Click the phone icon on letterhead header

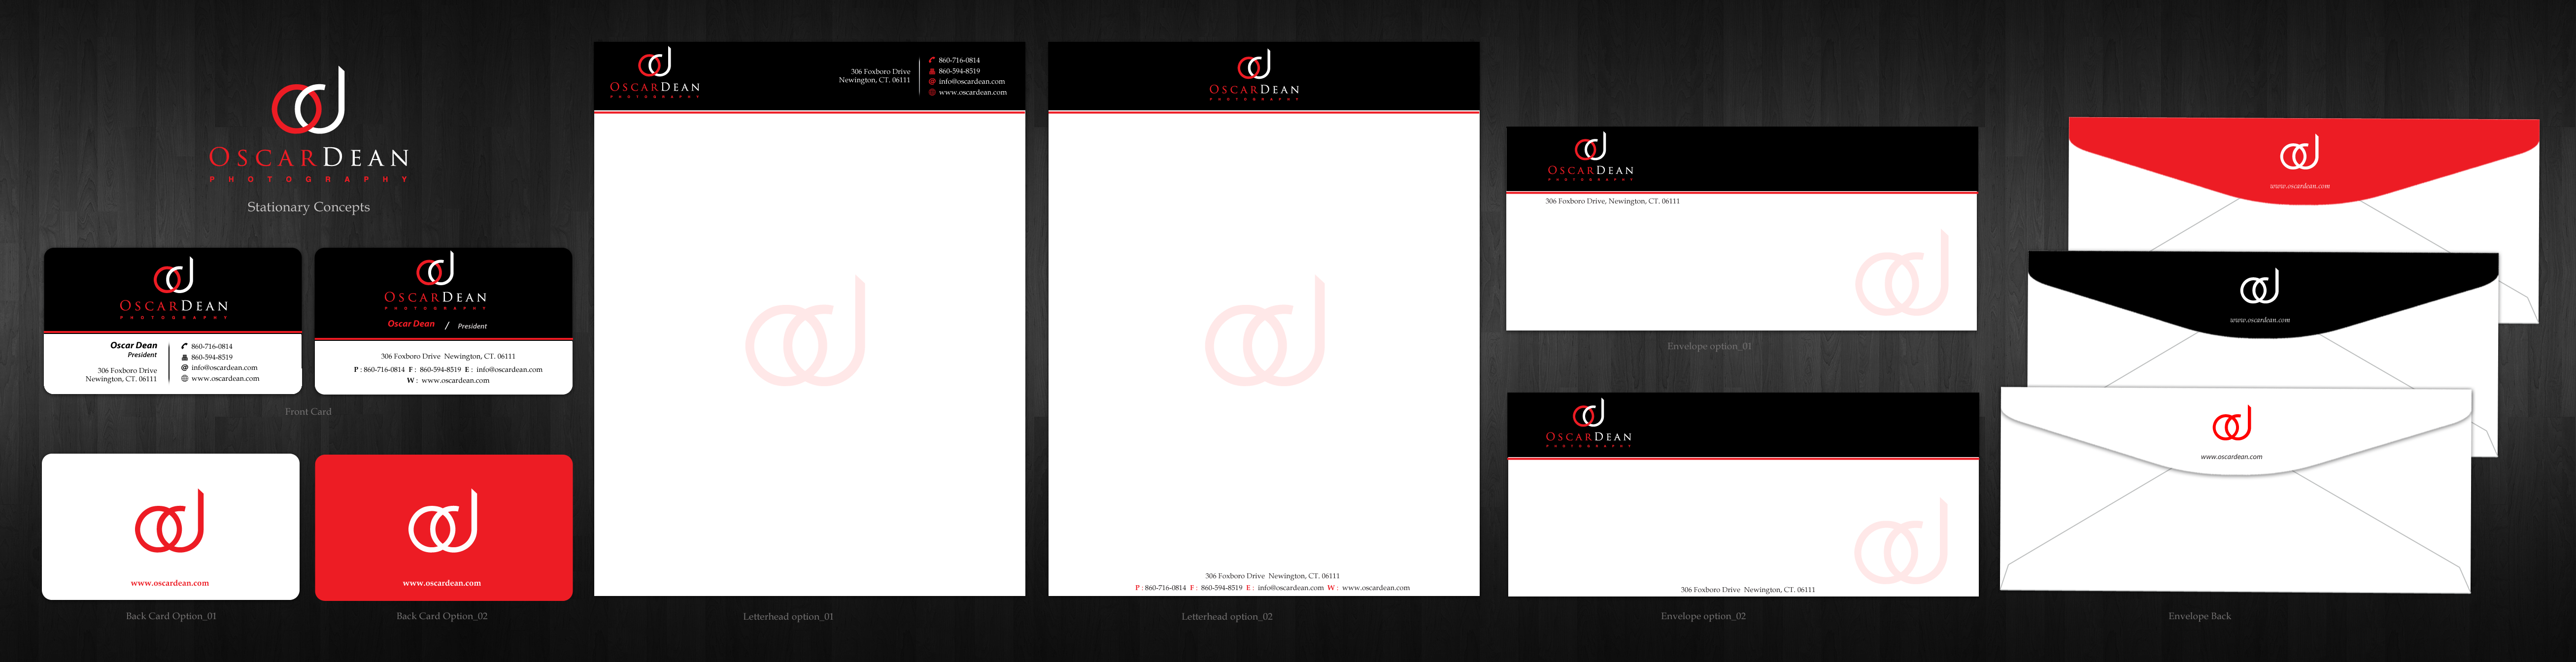[932, 60]
